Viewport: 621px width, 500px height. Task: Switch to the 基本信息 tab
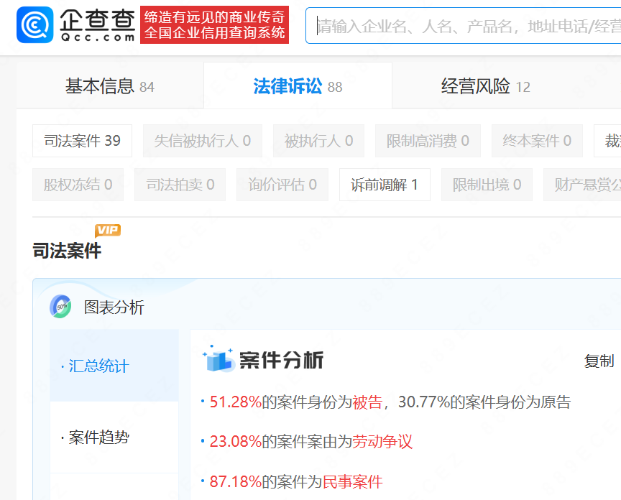point(109,87)
